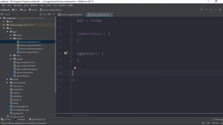
Task: Toggle fold marker at line 14
Action: tap(71, 40)
